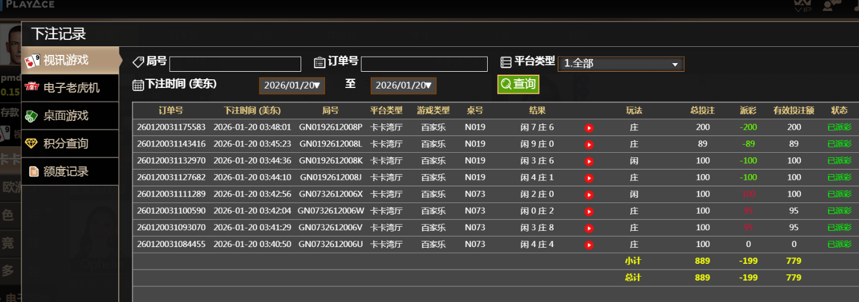Click the green dice icon beside 桌面游戏
This screenshot has height=302, width=859.
[x=32, y=116]
